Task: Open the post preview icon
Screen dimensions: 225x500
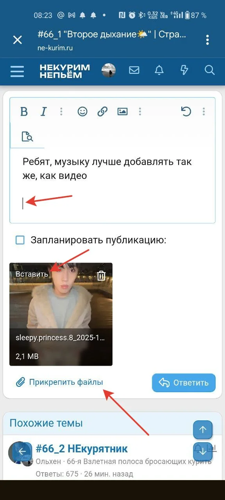Action: pyautogui.click(x=27, y=137)
